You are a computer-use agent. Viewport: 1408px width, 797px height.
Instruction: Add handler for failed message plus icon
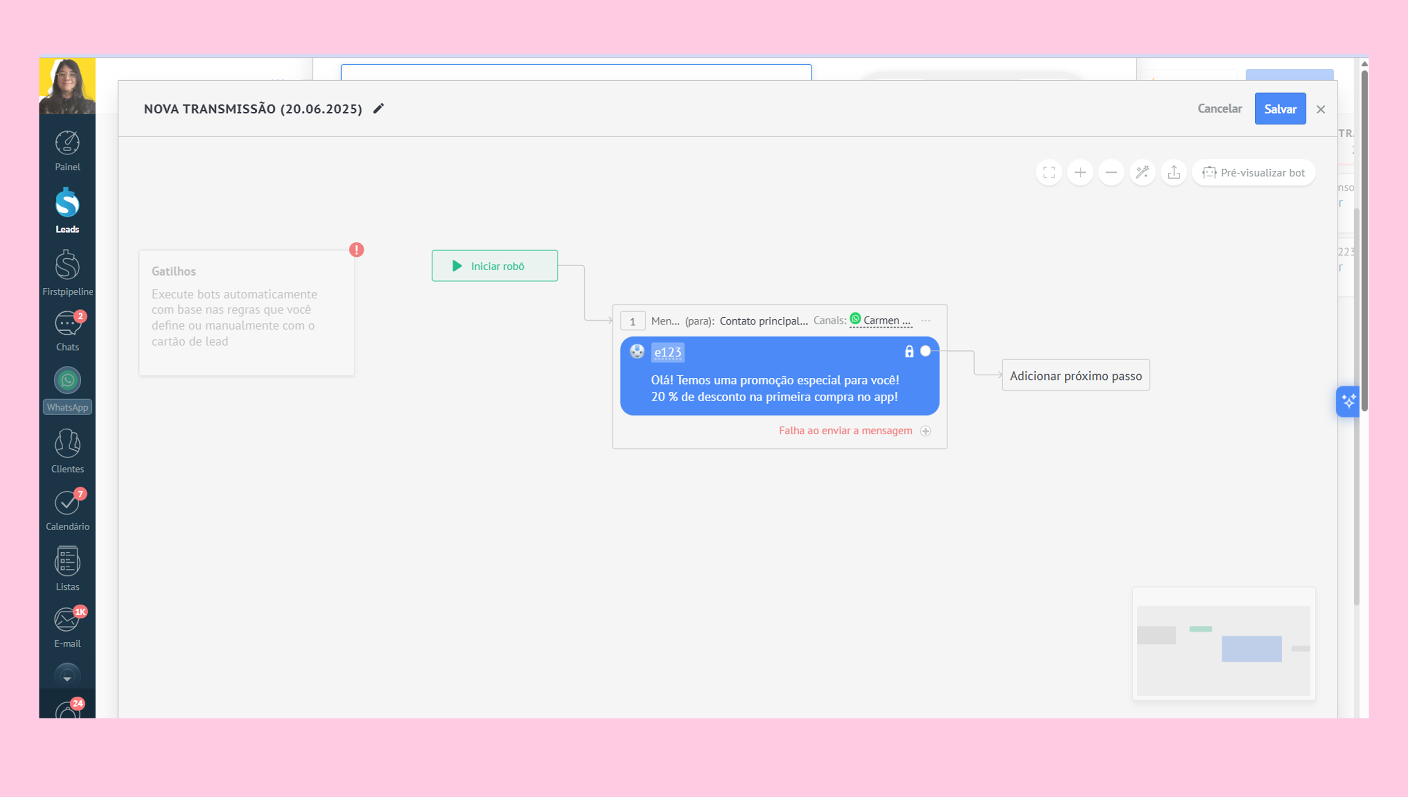[926, 431]
